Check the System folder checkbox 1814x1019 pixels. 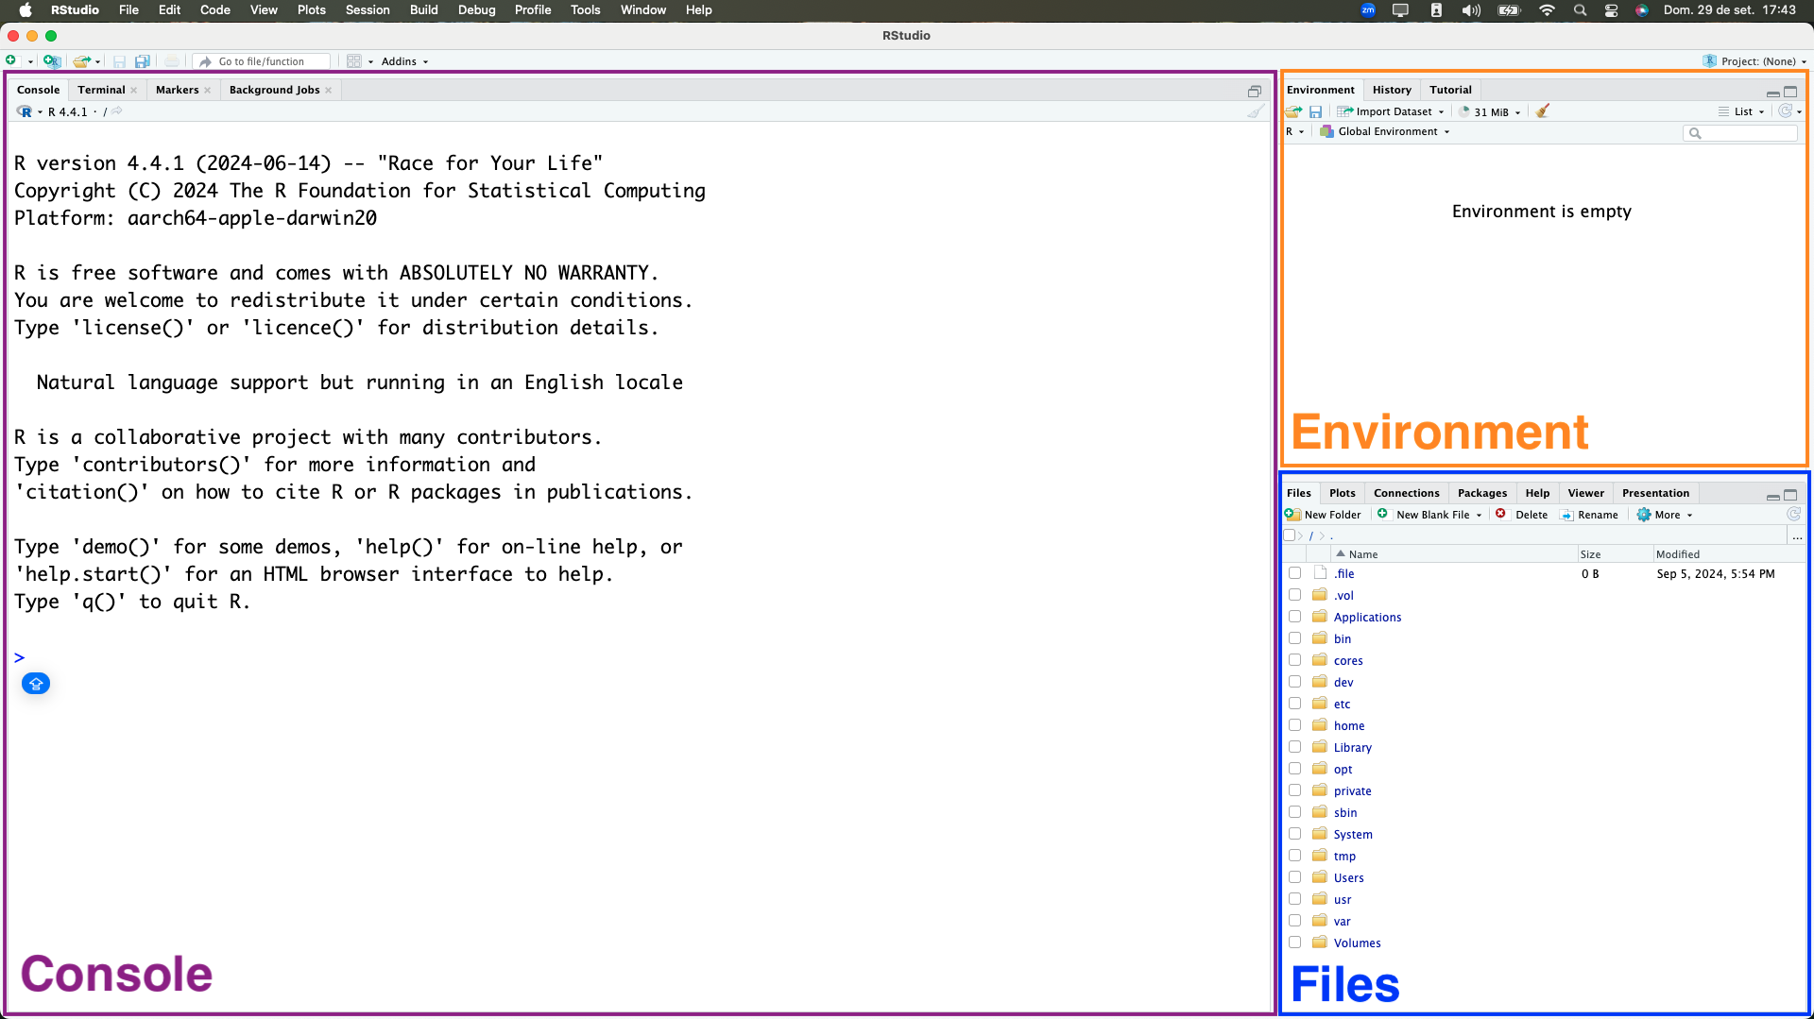coord(1294,834)
